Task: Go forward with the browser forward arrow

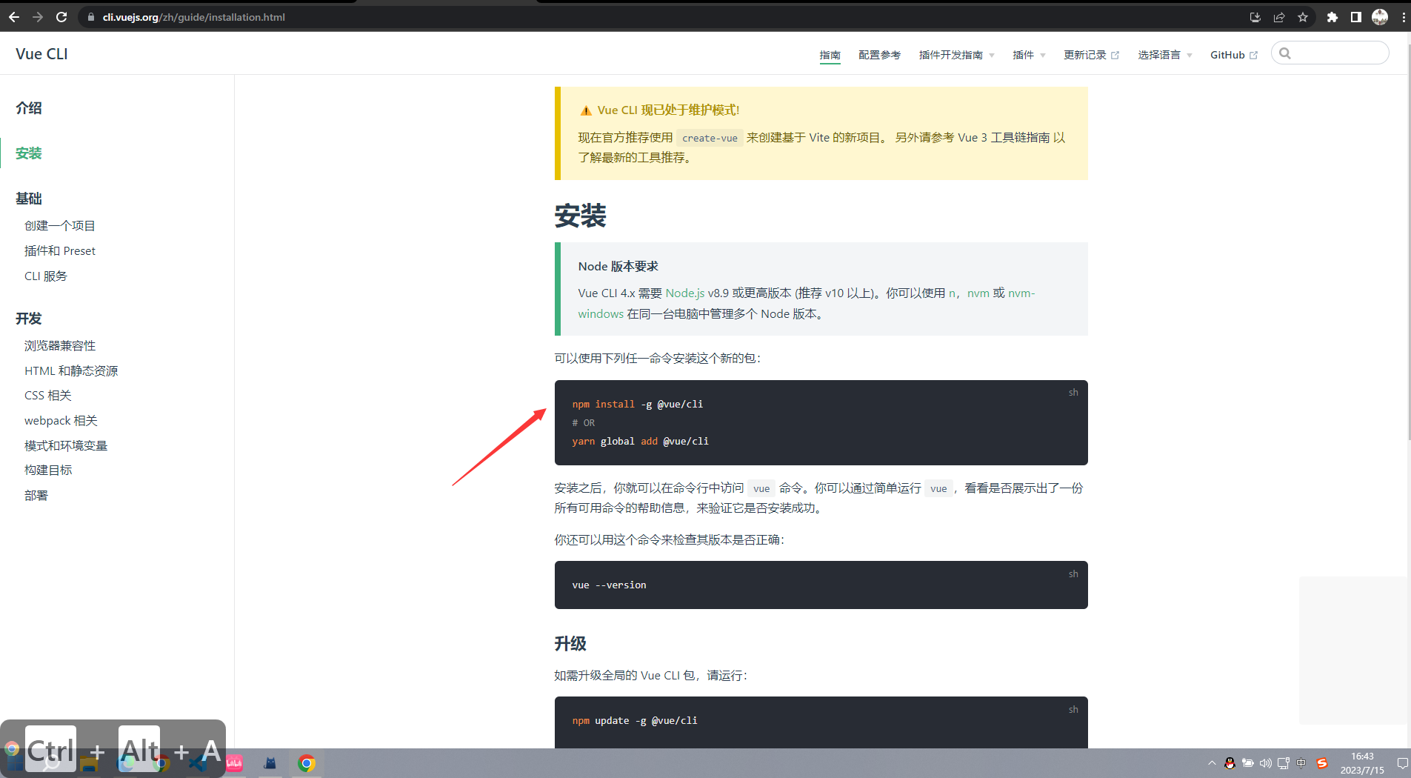Action: click(x=38, y=17)
